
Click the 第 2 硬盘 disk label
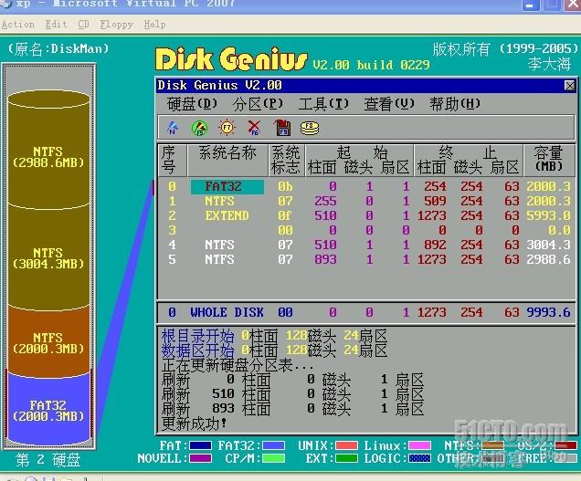point(48,460)
